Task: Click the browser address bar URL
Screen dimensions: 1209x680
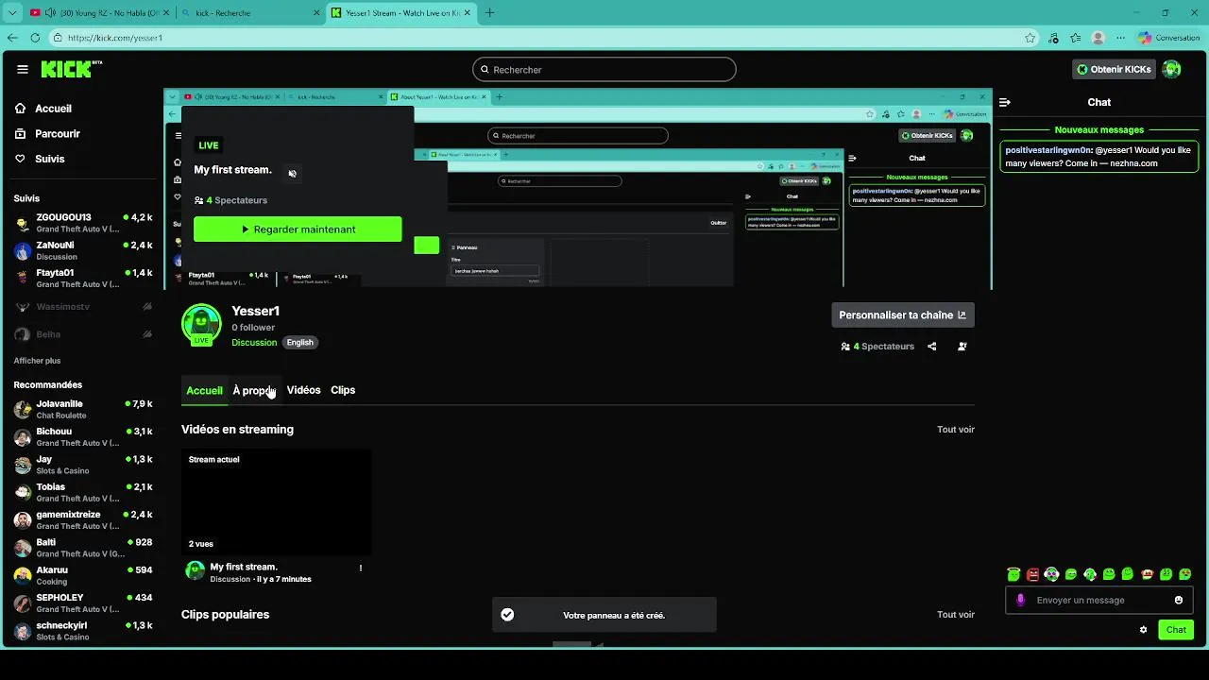Action: [115, 38]
